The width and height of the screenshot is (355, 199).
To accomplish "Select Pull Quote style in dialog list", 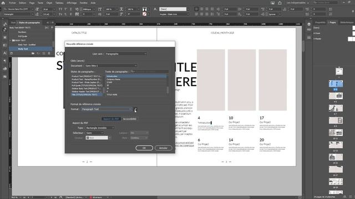I will coord(87,86).
